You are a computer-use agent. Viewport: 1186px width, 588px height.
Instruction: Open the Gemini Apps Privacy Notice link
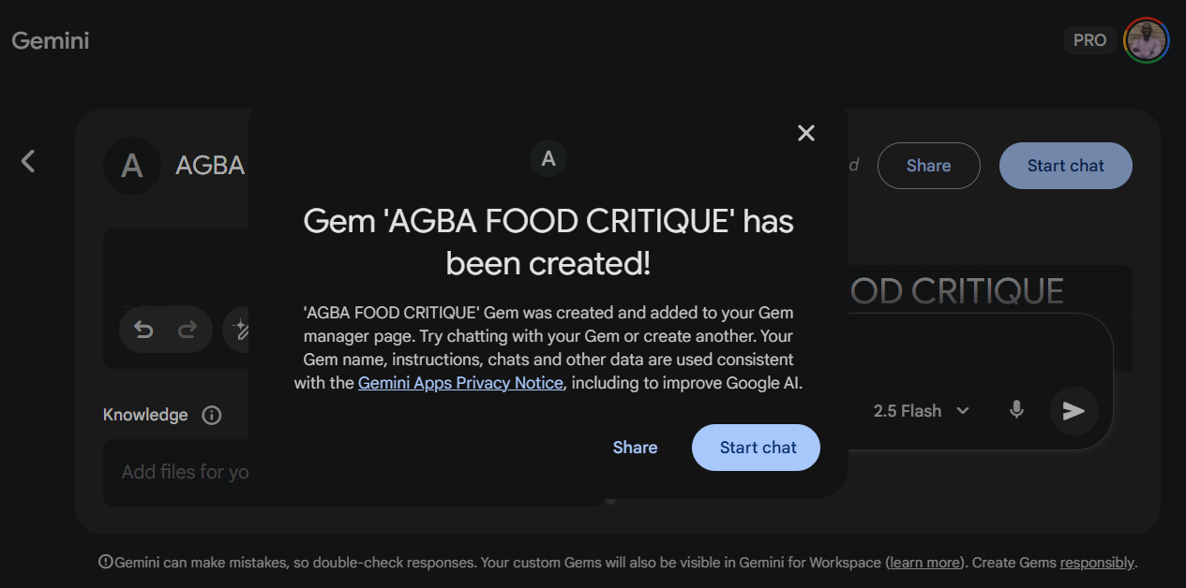tap(460, 383)
